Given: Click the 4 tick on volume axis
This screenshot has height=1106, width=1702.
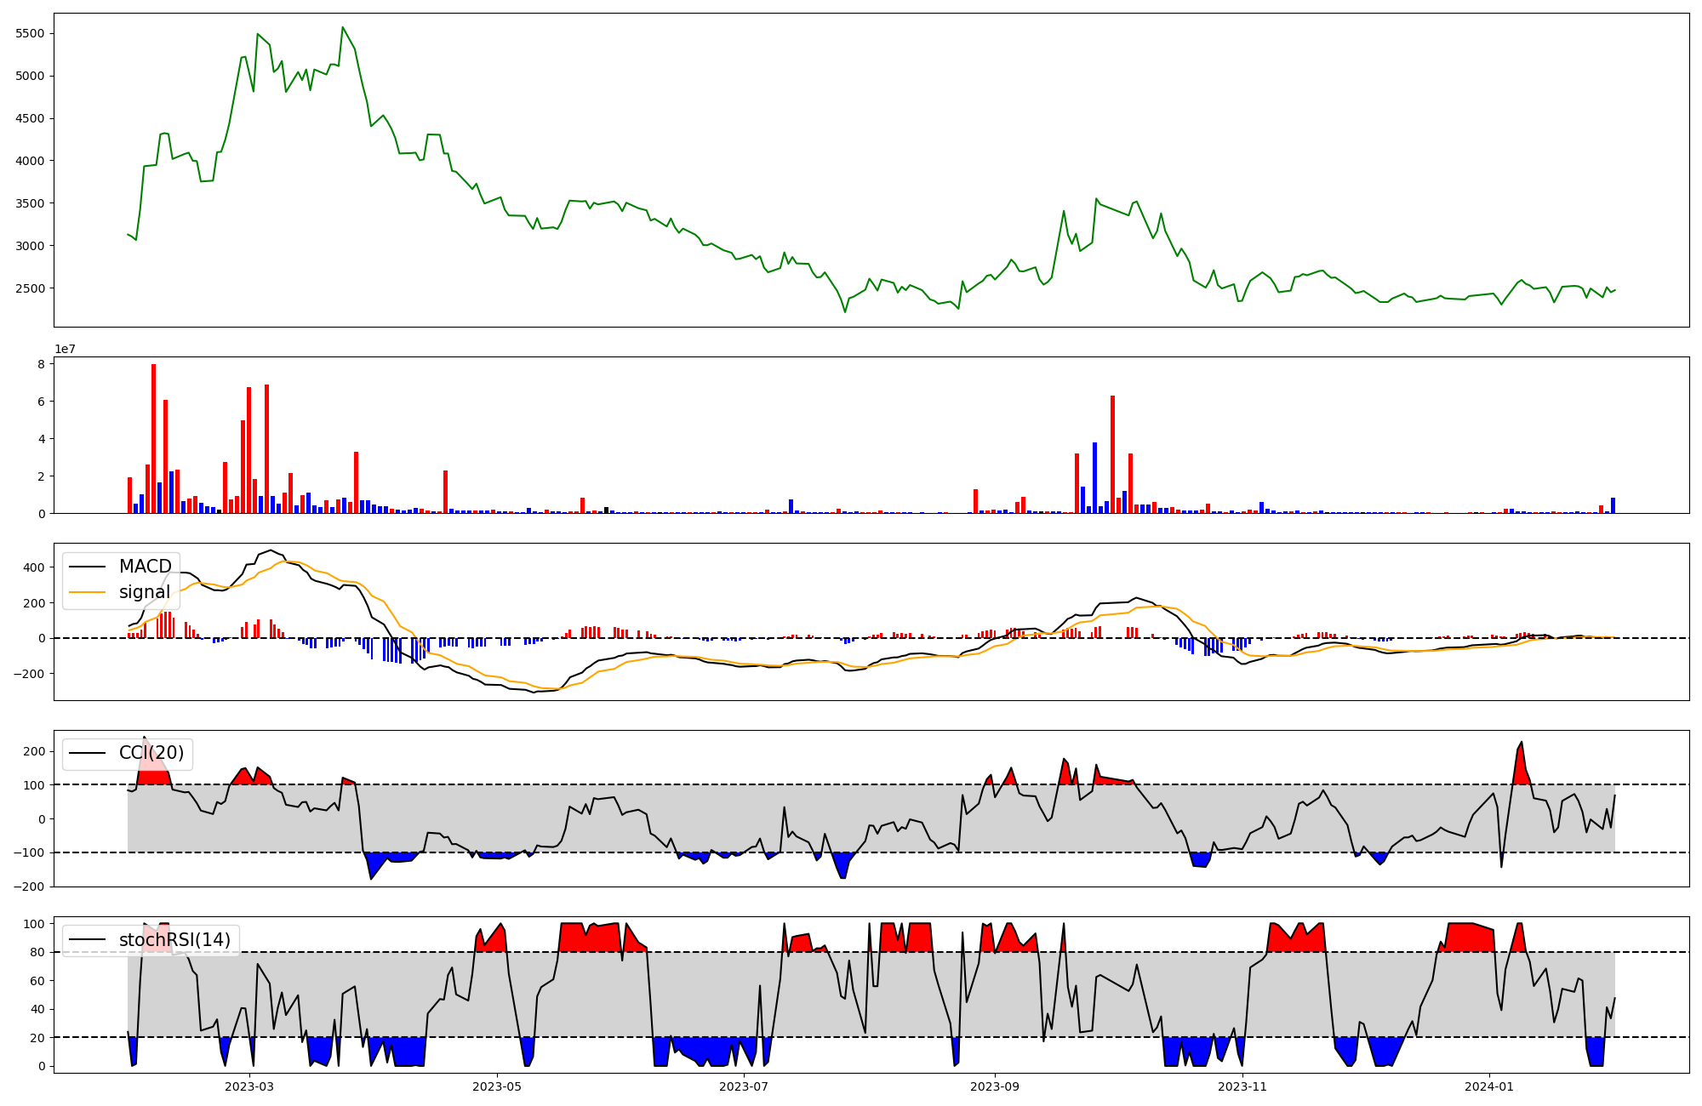Looking at the screenshot, I should point(42,439).
